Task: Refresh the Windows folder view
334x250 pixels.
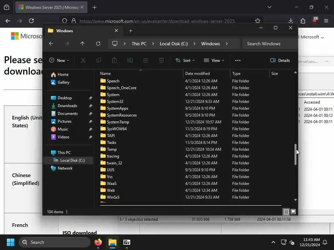Action: (x=98, y=44)
